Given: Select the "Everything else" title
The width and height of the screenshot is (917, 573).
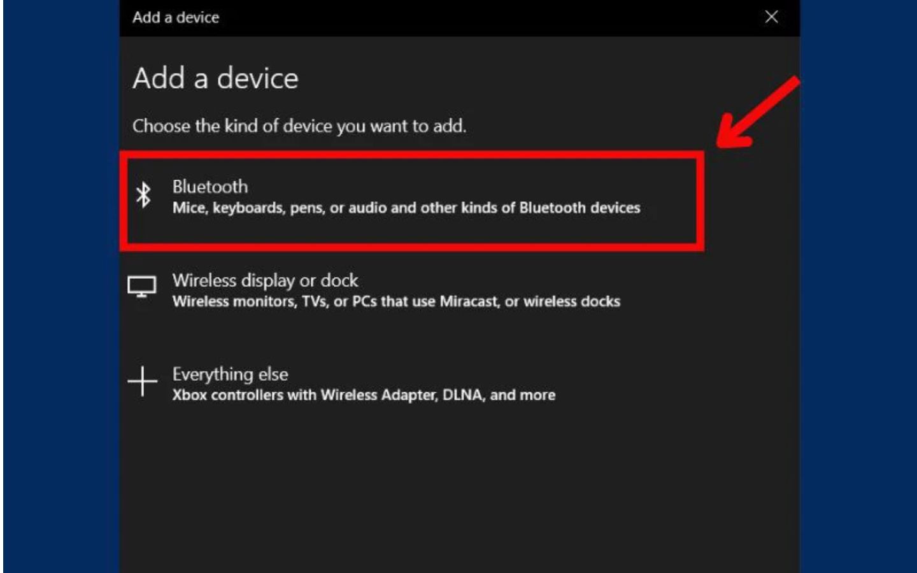Looking at the screenshot, I should pyautogui.click(x=230, y=374).
